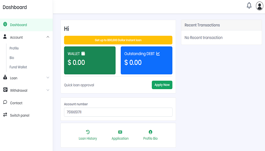The height and width of the screenshot is (151, 265).
Task: Expand the Withdrawal menu chevron
Action: point(48,90)
